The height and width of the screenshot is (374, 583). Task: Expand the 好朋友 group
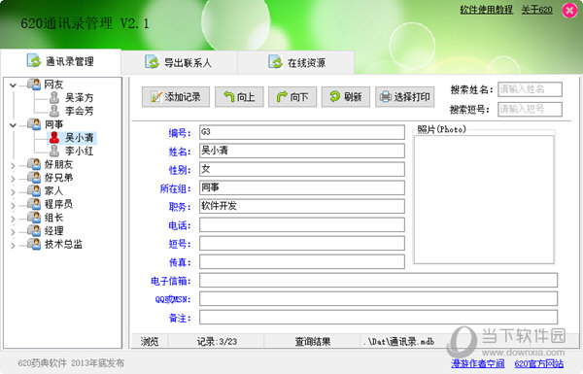pyautogui.click(x=13, y=165)
